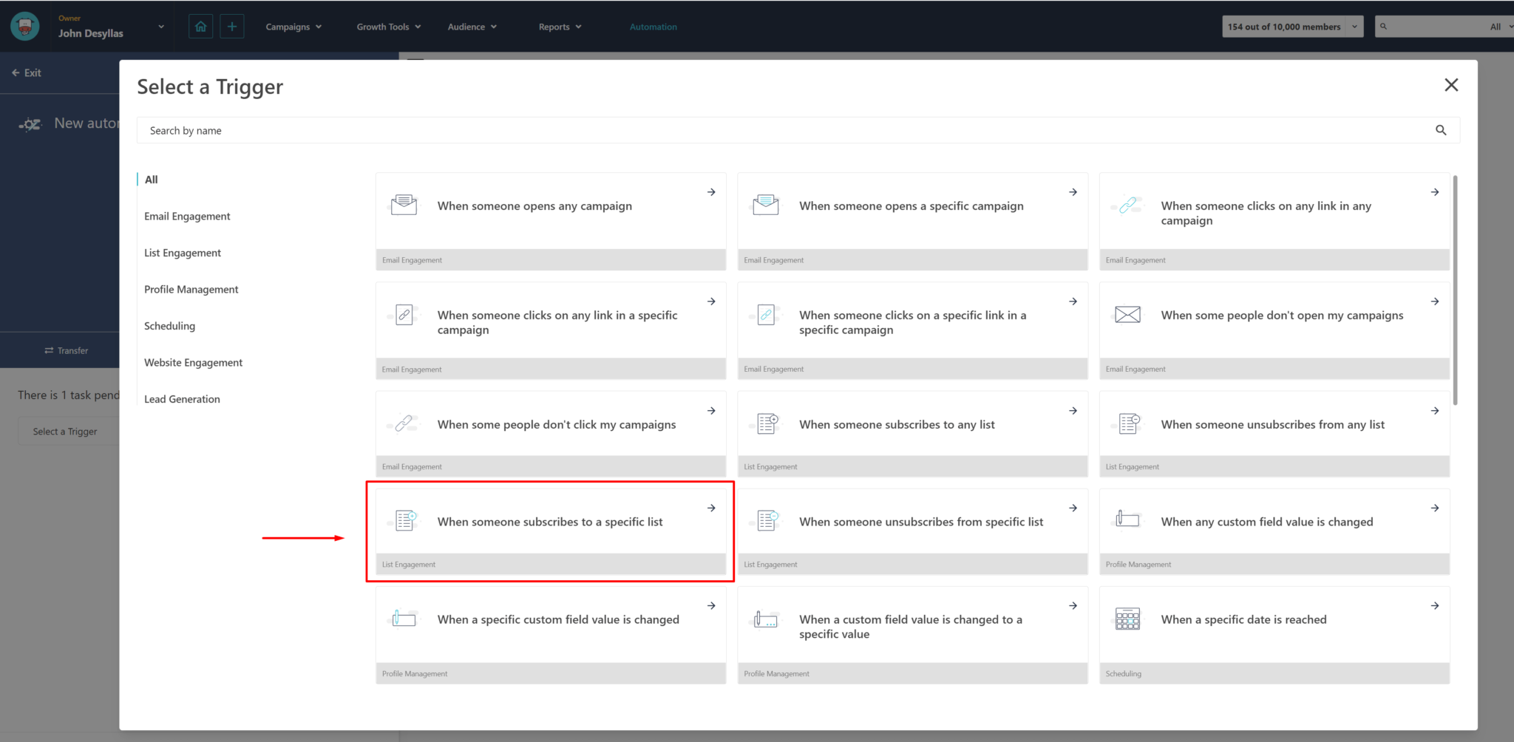Viewport: 1514px width, 742px height.
Task: Click the envelope icon on "When some people don't open my campaigns"
Action: [1127, 314]
